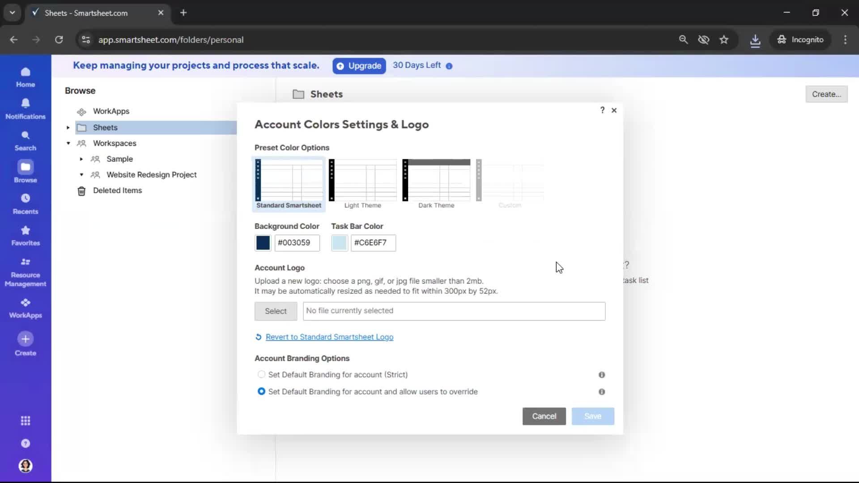This screenshot has height=483, width=859.
Task: Click the Task Bar Color hex input field
Action: pos(374,243)
